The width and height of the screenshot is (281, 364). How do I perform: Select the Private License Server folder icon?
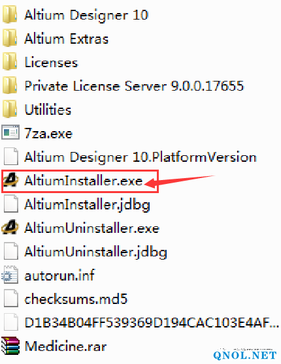coord(10,86)
